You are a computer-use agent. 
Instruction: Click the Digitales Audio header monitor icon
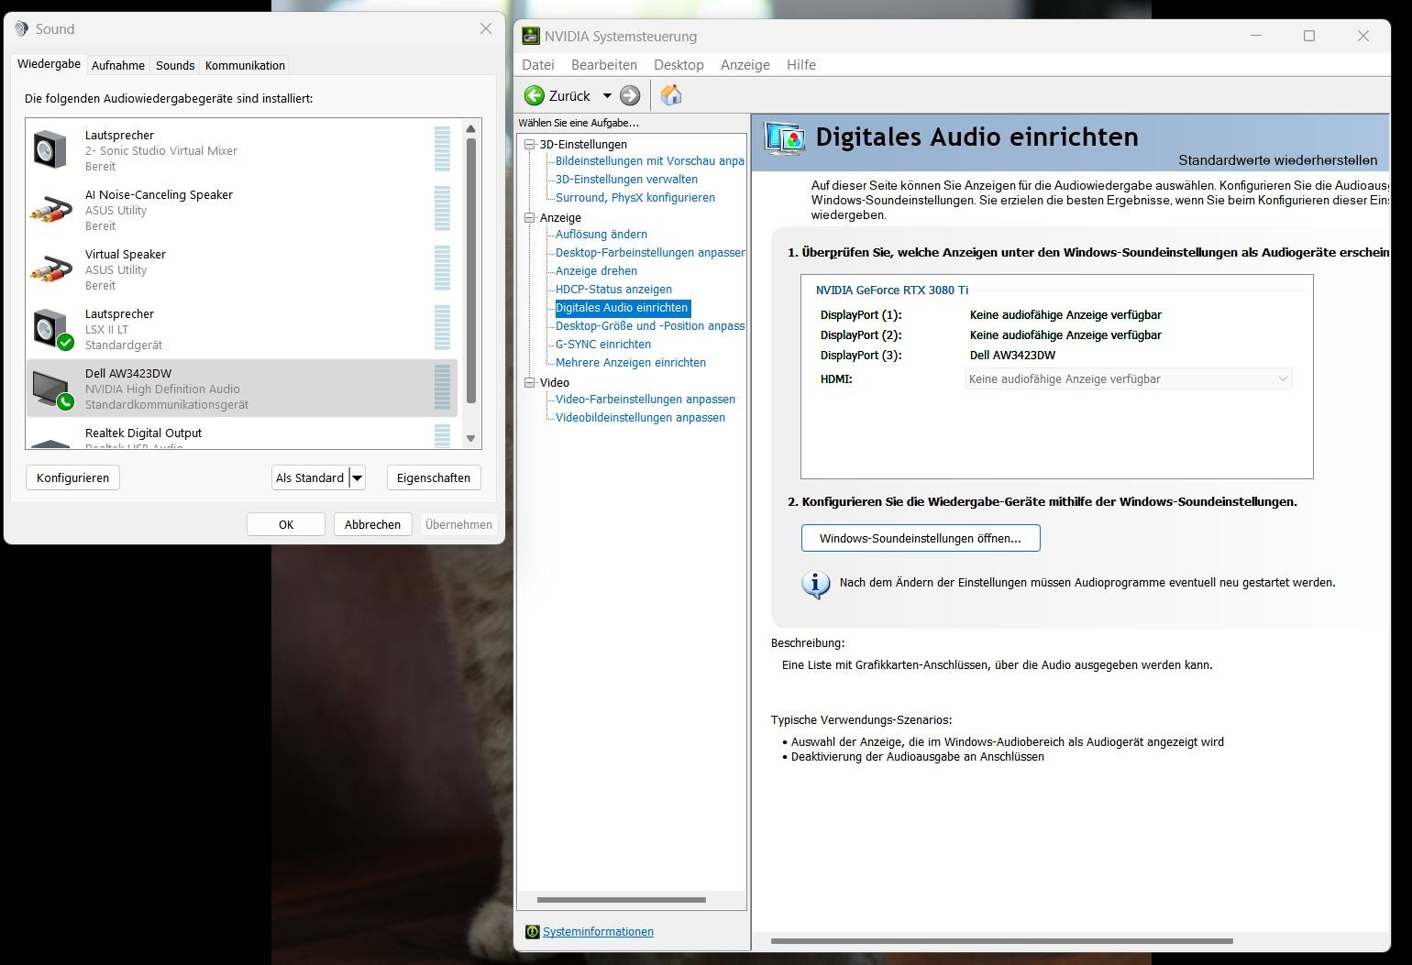click(785, 139)
